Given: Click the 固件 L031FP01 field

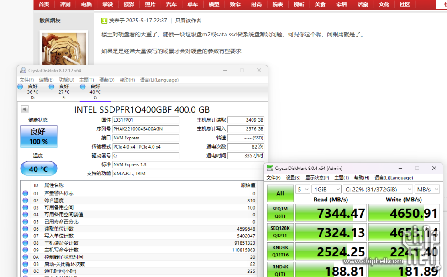Looking at the screenshot, I should [x=146, y=120].
